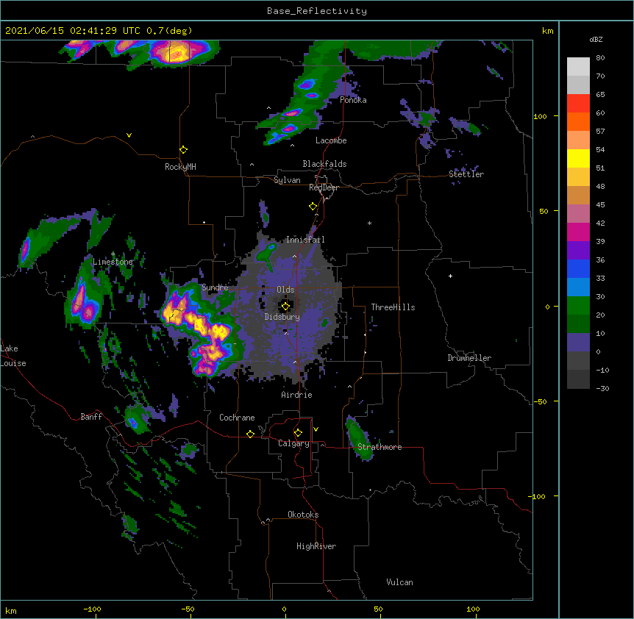
Task: Click the Sylvan label
Action: (x=287, y=180)
